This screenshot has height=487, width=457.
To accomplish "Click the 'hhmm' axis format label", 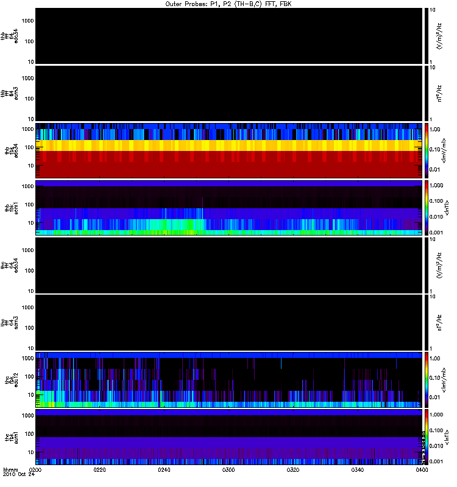I will point(10,469).
